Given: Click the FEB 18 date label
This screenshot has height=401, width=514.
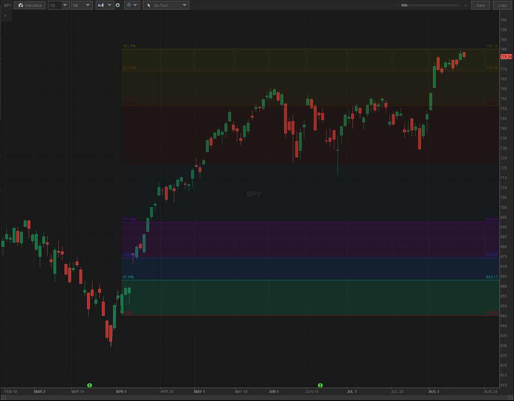Looking at the screenshot, I should (x=10, y=392).
